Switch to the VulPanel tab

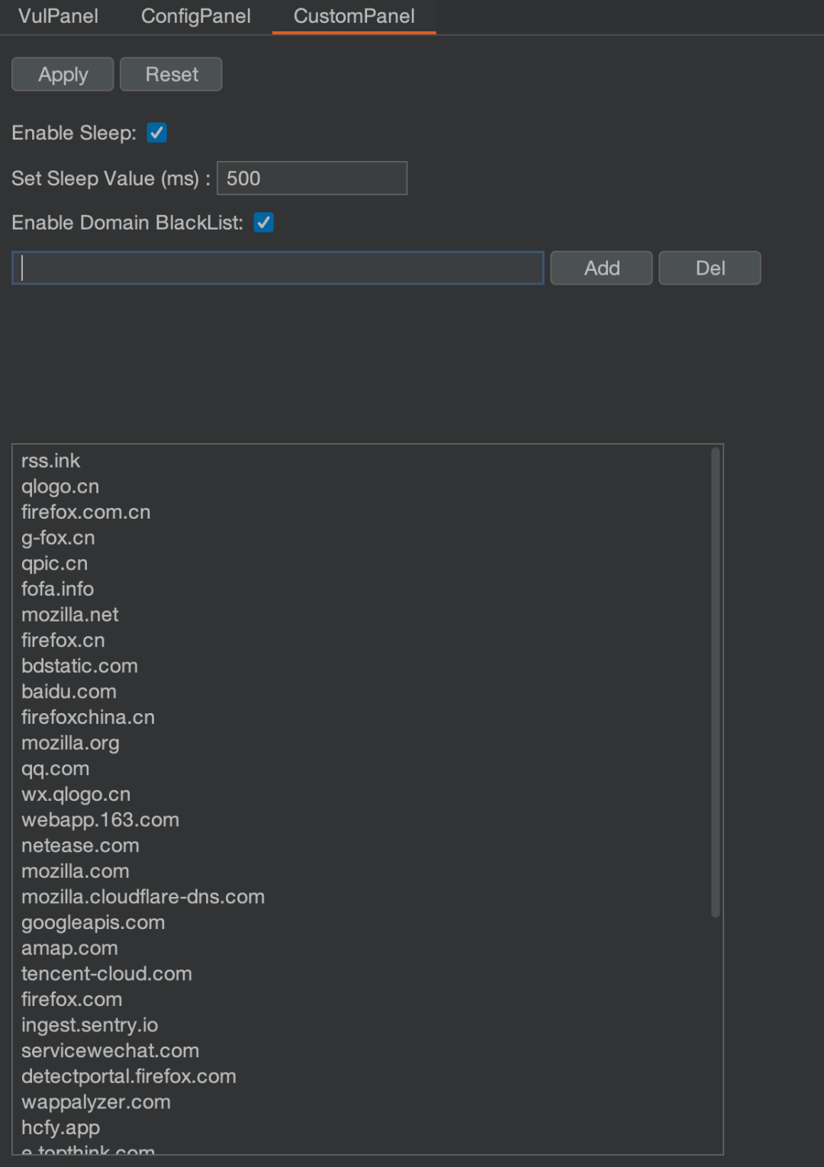click(58, 16)
